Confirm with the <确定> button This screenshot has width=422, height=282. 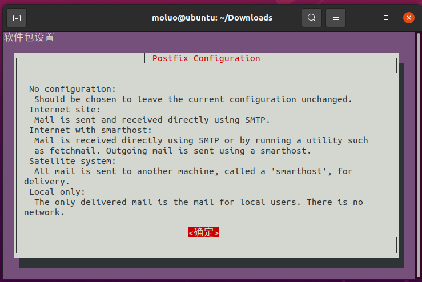[x=204, y=232]
